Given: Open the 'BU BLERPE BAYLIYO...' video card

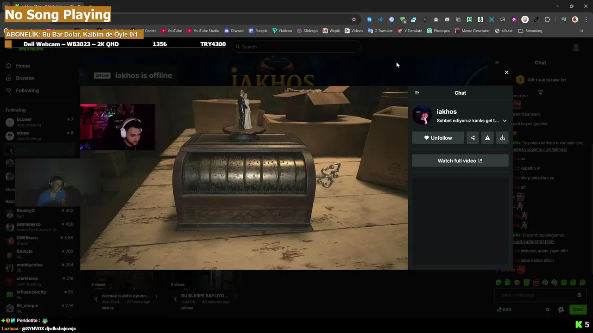Looking at the screenshot, I should (x=205, y=296).
